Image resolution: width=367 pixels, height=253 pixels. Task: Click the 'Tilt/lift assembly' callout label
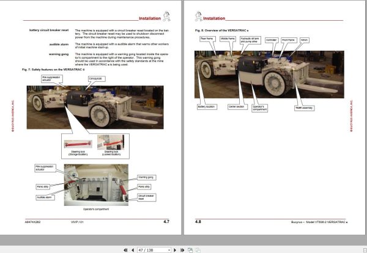coord(304,108)
